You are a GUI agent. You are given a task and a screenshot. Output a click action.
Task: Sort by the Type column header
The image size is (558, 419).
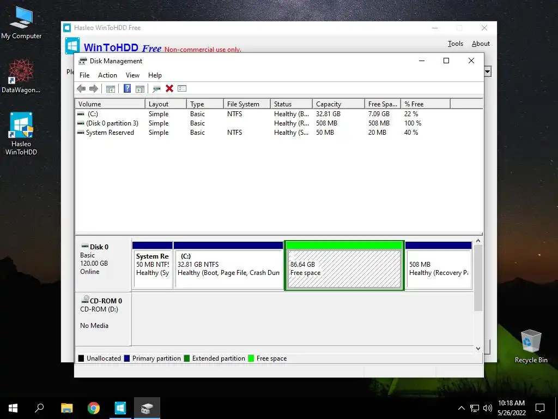[205, 104]
